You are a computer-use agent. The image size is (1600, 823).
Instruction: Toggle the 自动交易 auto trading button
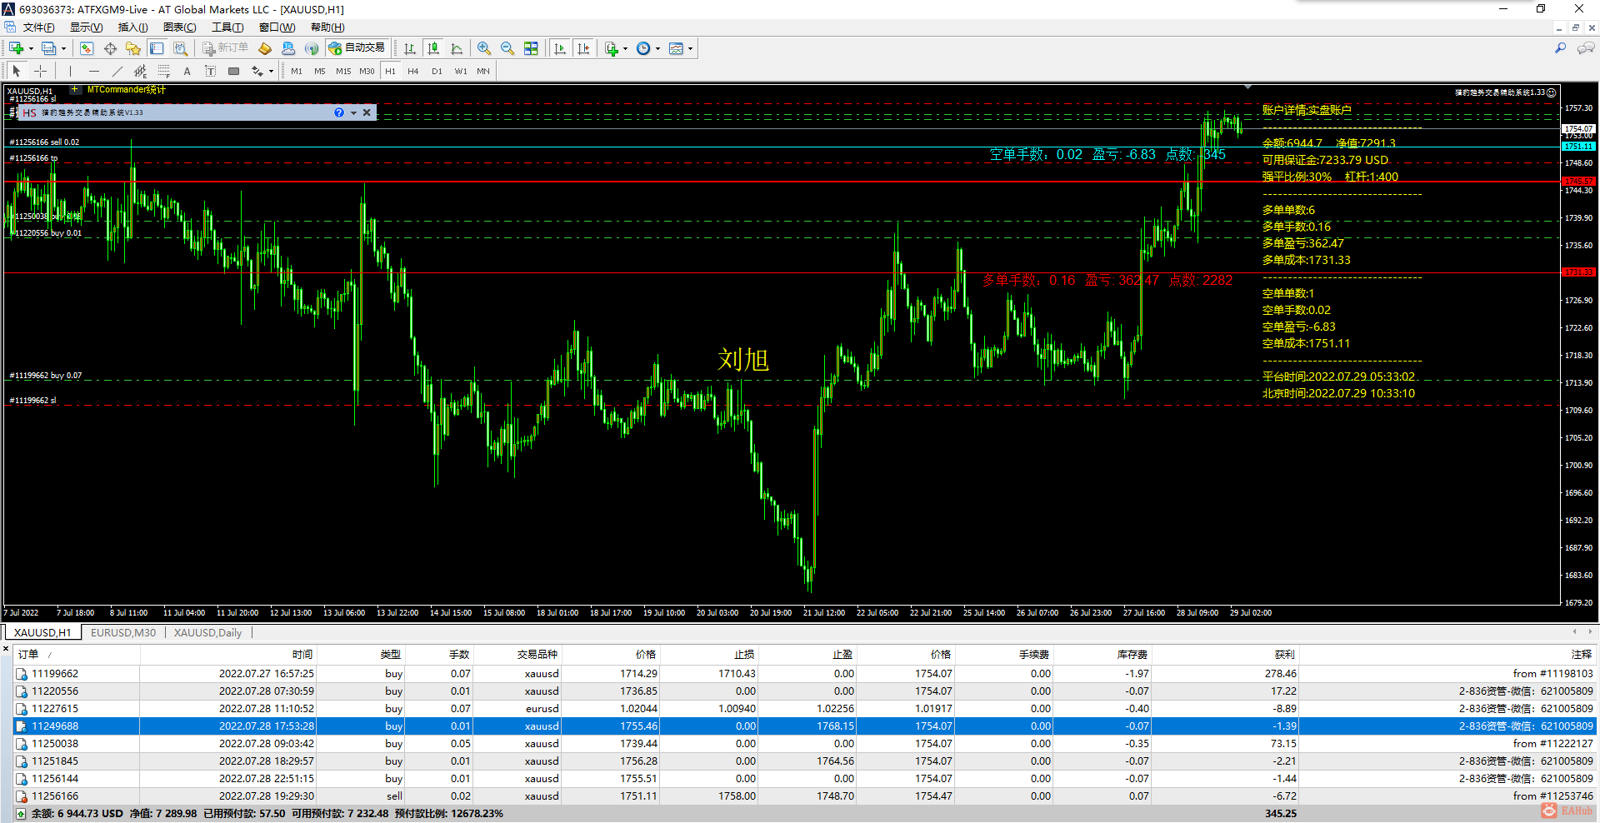coord(358,48)
